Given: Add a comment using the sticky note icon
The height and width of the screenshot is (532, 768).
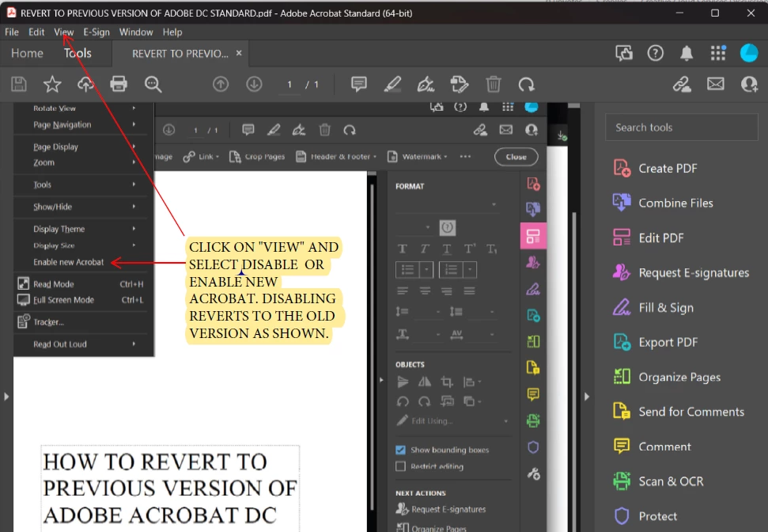Looking at the screenshot, I should click(x=359, y=85).
